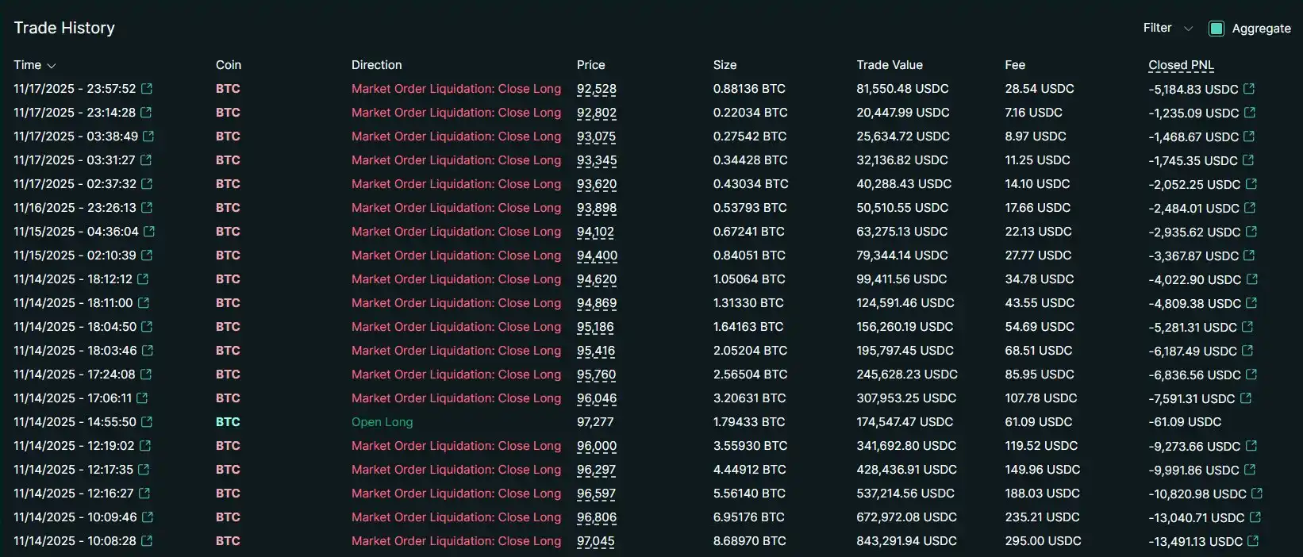Click the 8.68970 BTC size cell
The image size is (1303, 557).
pyautogui.click(x=750, y=541)
